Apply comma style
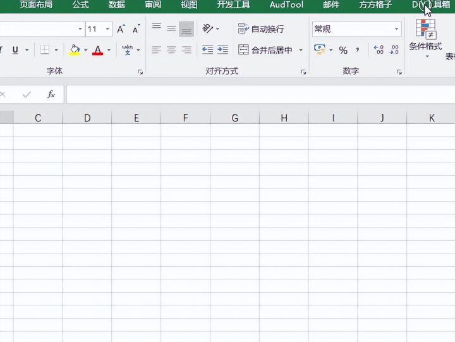 click(358, 50)
